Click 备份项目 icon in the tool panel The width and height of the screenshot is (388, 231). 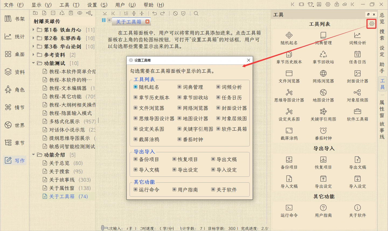click(289, 162)
